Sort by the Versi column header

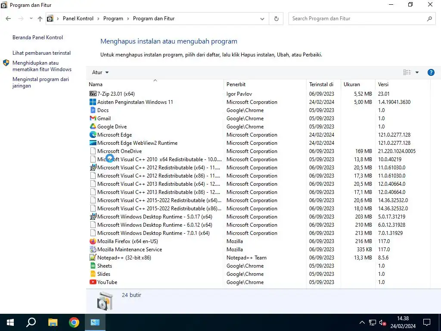[403, 84]
